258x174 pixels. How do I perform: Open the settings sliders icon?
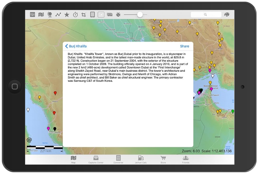(x=33, y=14)
